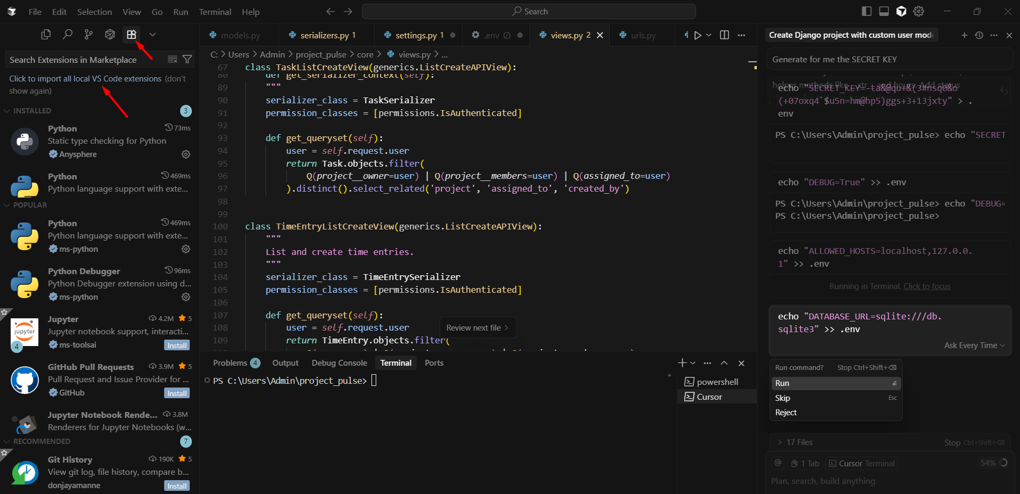Image resolution: width=1020 pixels, height=494 pixels.
Task: Open the Selection menu
Action: pos(94,12)
